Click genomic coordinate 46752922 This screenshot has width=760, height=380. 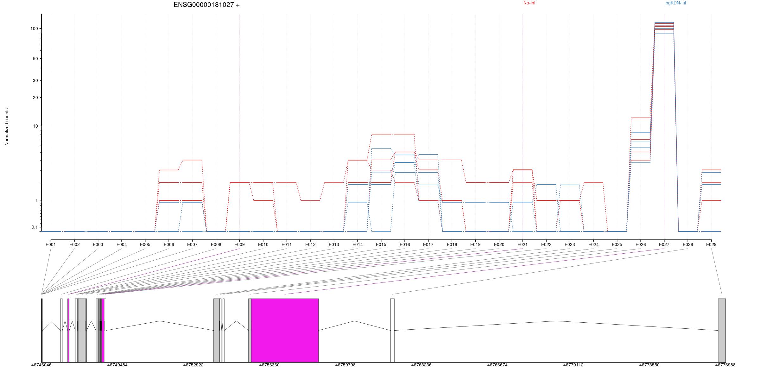193,365
